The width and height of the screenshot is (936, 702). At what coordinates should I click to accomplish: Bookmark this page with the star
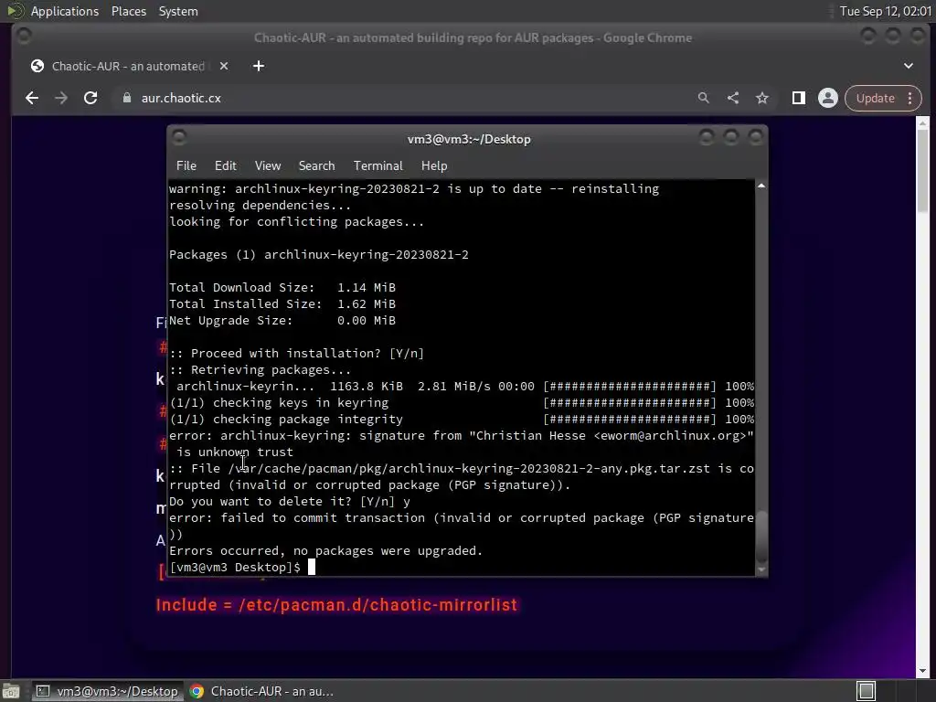click(762, 98)
